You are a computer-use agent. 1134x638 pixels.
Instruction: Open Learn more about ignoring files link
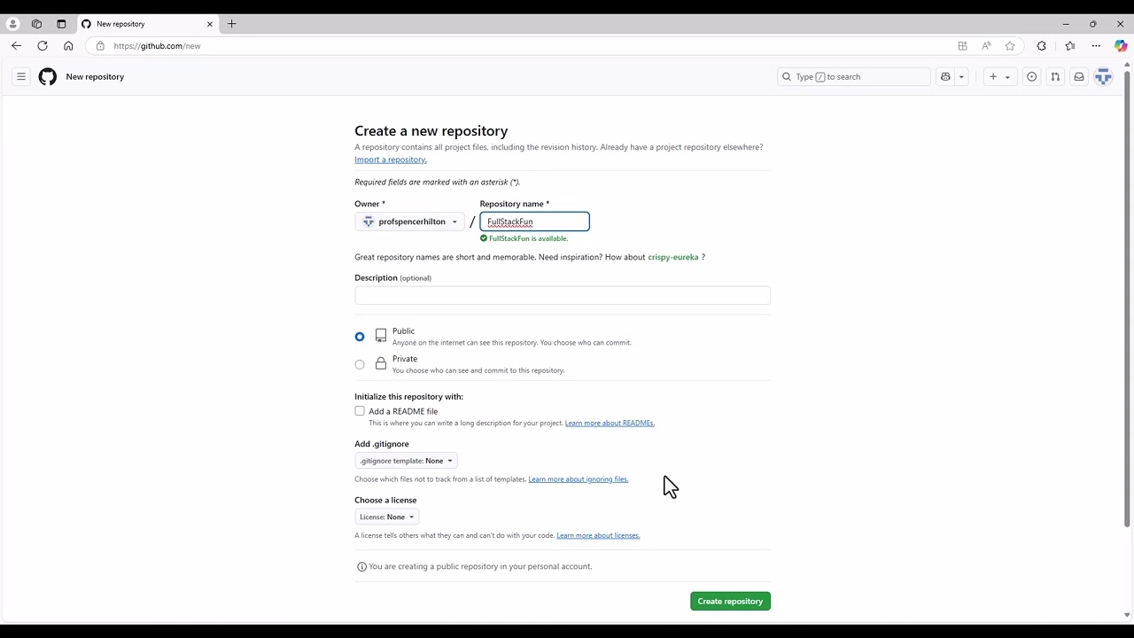(579, 479)
